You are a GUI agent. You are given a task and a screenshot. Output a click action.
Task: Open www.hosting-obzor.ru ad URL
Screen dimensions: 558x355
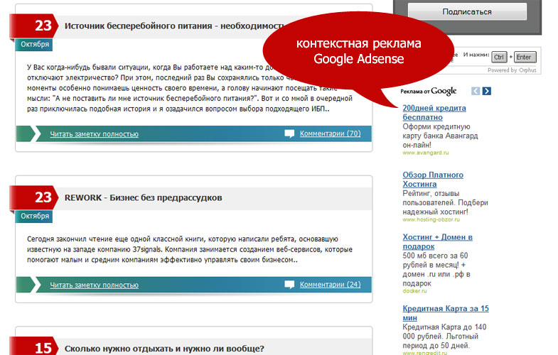tap(431, 219)
